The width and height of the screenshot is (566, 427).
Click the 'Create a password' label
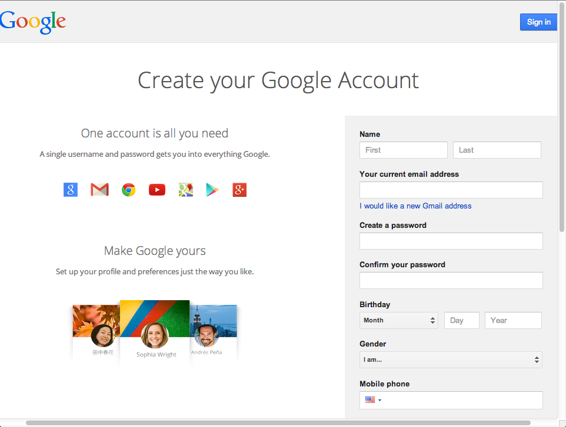pos(393,225)
